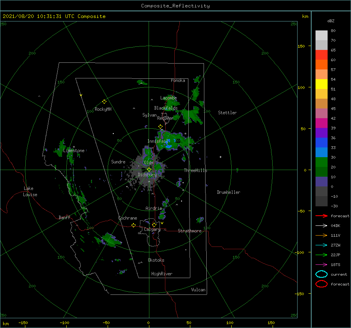Screen dimensions: 351x328
Task: Click the km label at bottom left
Action: pos(5,324)
